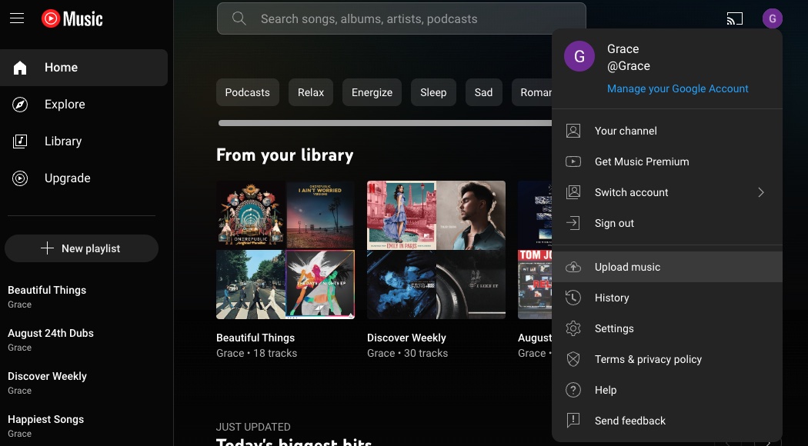This screenshot has width=808, height=446.
Task: Select the Podcasts chip
Action: click(x=247, y=93)
